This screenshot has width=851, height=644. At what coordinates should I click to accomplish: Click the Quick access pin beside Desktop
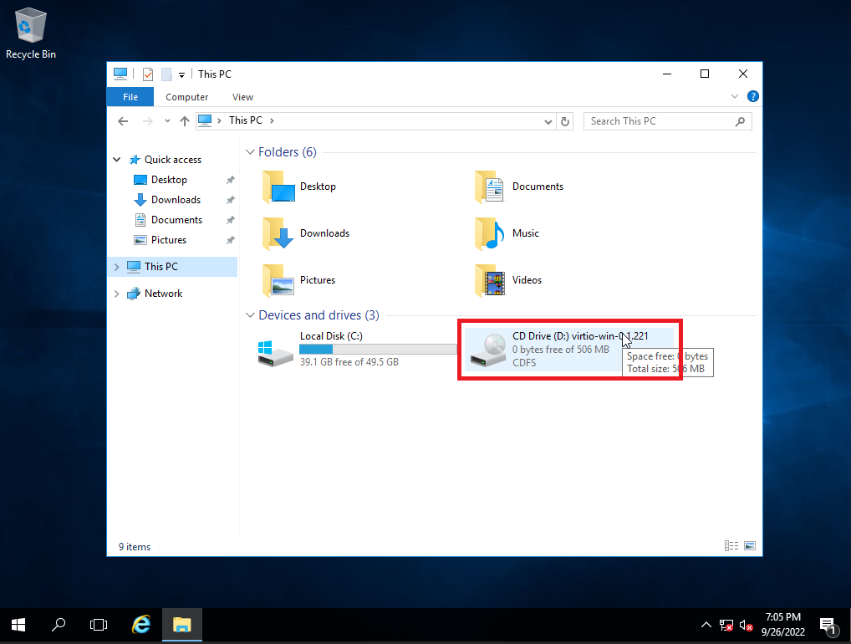coord(230,180)
